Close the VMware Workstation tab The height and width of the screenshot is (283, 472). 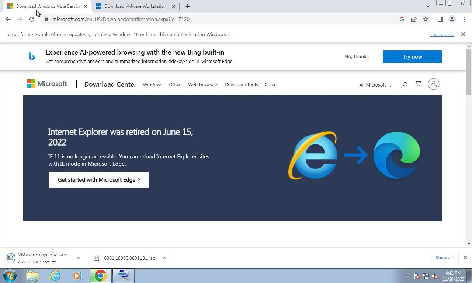[x=174, y=6]
